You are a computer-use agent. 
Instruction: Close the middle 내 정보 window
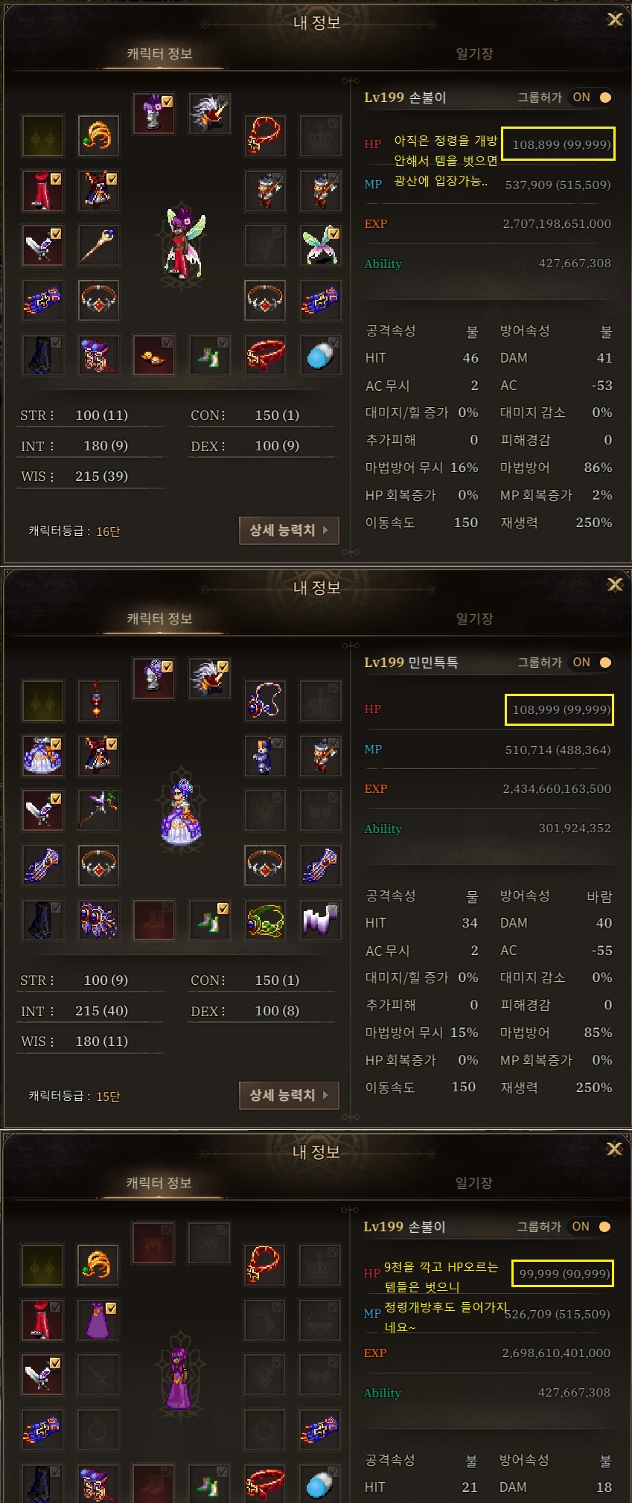615,584
